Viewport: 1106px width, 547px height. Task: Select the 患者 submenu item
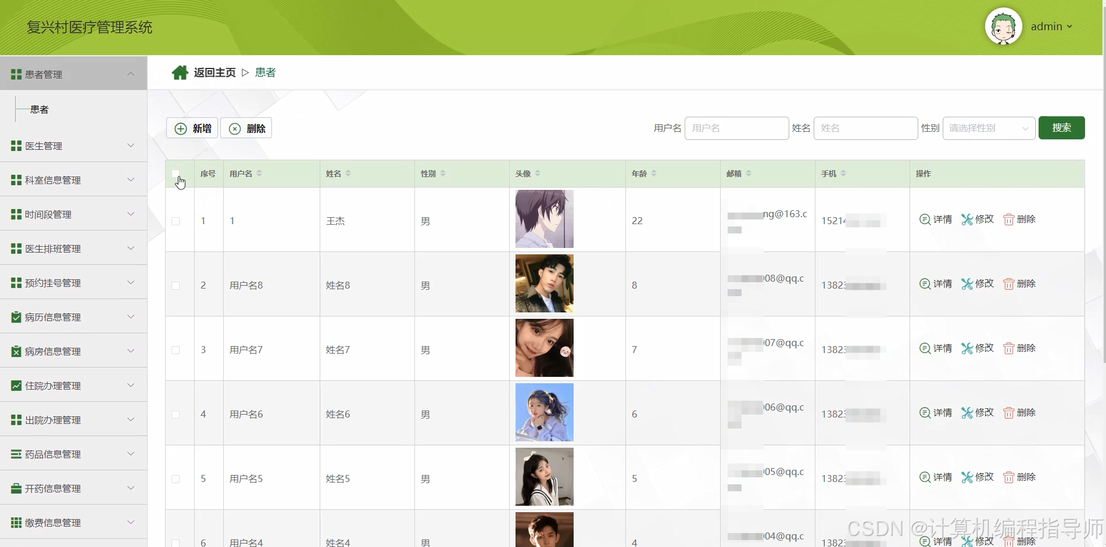coord(40,109)
